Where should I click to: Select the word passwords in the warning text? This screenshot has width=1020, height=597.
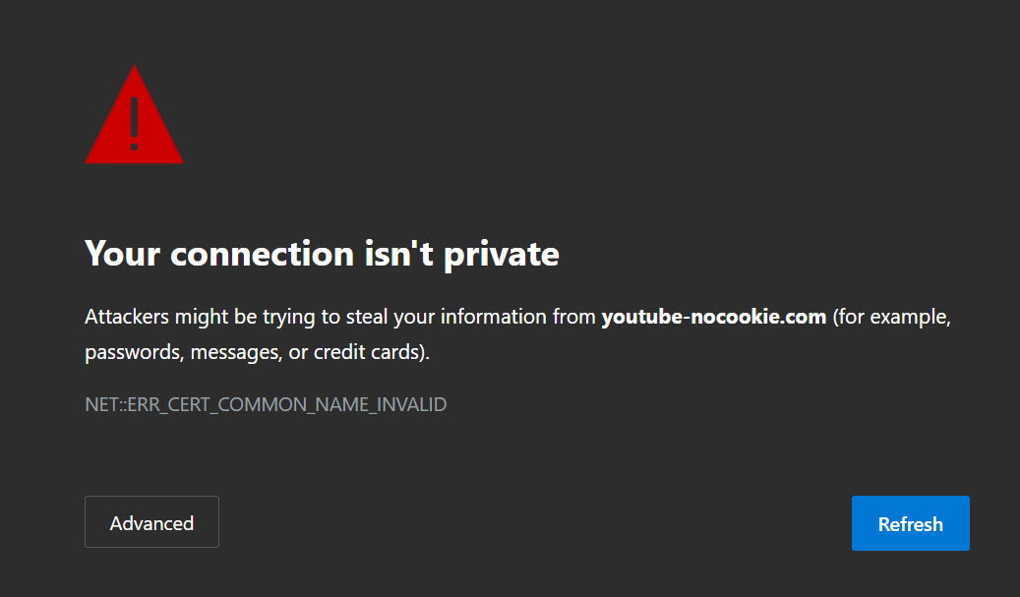click(131, 351)
